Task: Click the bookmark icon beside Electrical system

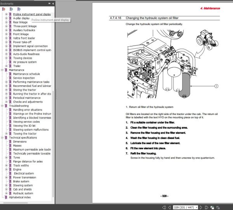Action: pyautogui.click(x=10, y=173)
